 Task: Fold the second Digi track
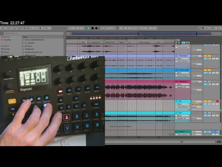[177, 113]
